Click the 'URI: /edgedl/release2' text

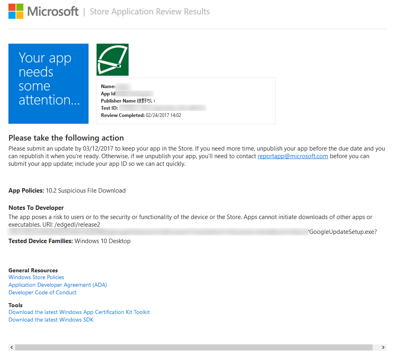click(71, 225)
